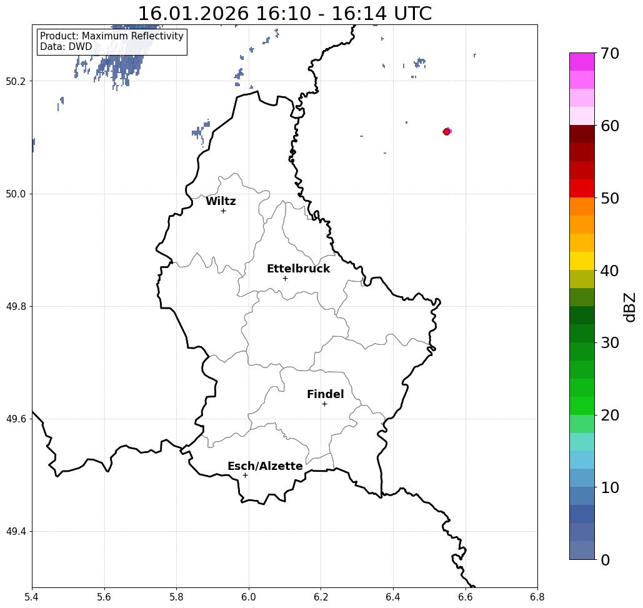The image size is (643, 608).
Task: Click the latitude tick label 49.6
Action: [x=16, y=419]
